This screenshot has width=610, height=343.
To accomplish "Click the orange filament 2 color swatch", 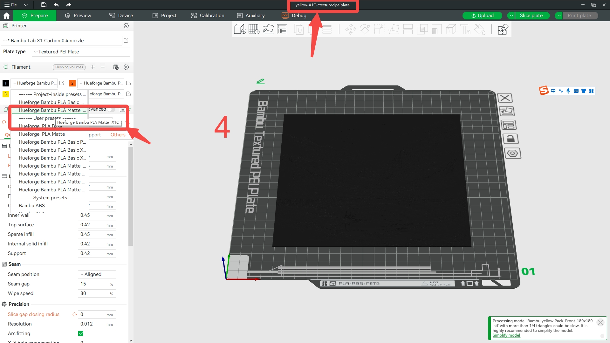I will (x=72, y=83).
